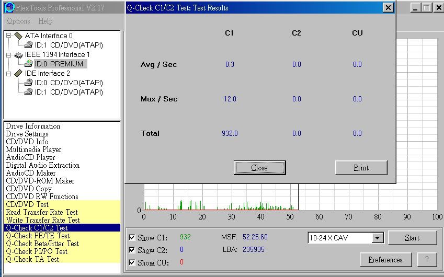Open CD/DVD Copy function
Viewport: 444px width, 277px height.
(29, 189)
